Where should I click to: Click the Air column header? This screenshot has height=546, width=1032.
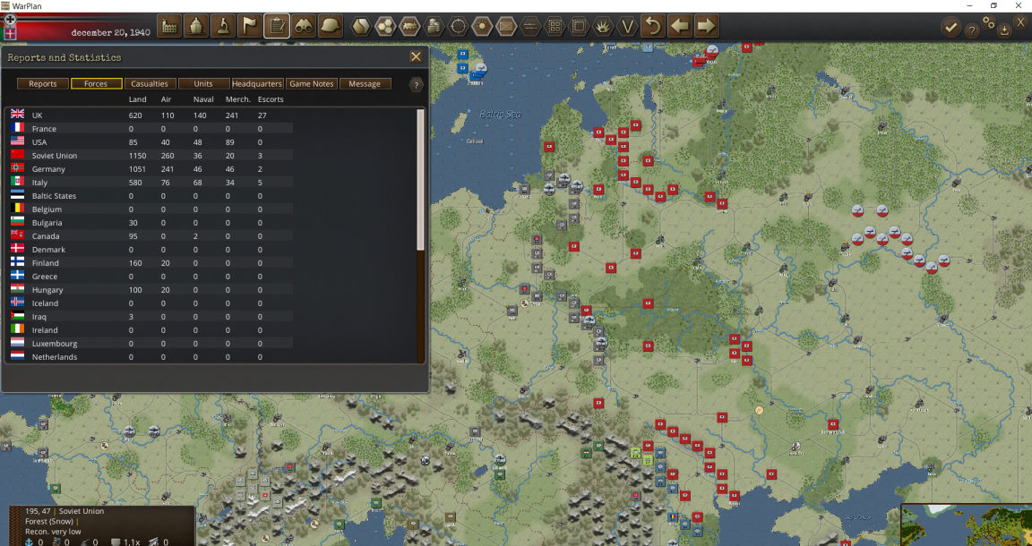pos(166,99)
